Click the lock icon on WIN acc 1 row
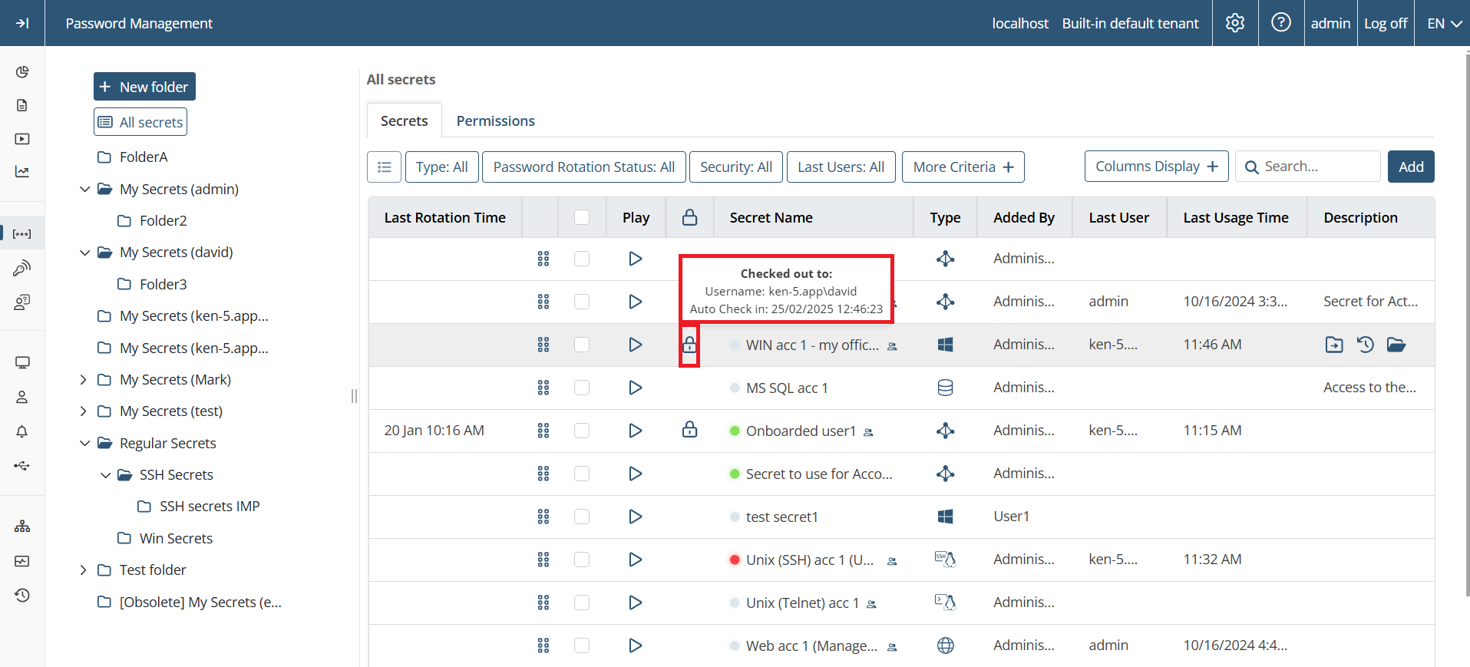 point(689,345)
